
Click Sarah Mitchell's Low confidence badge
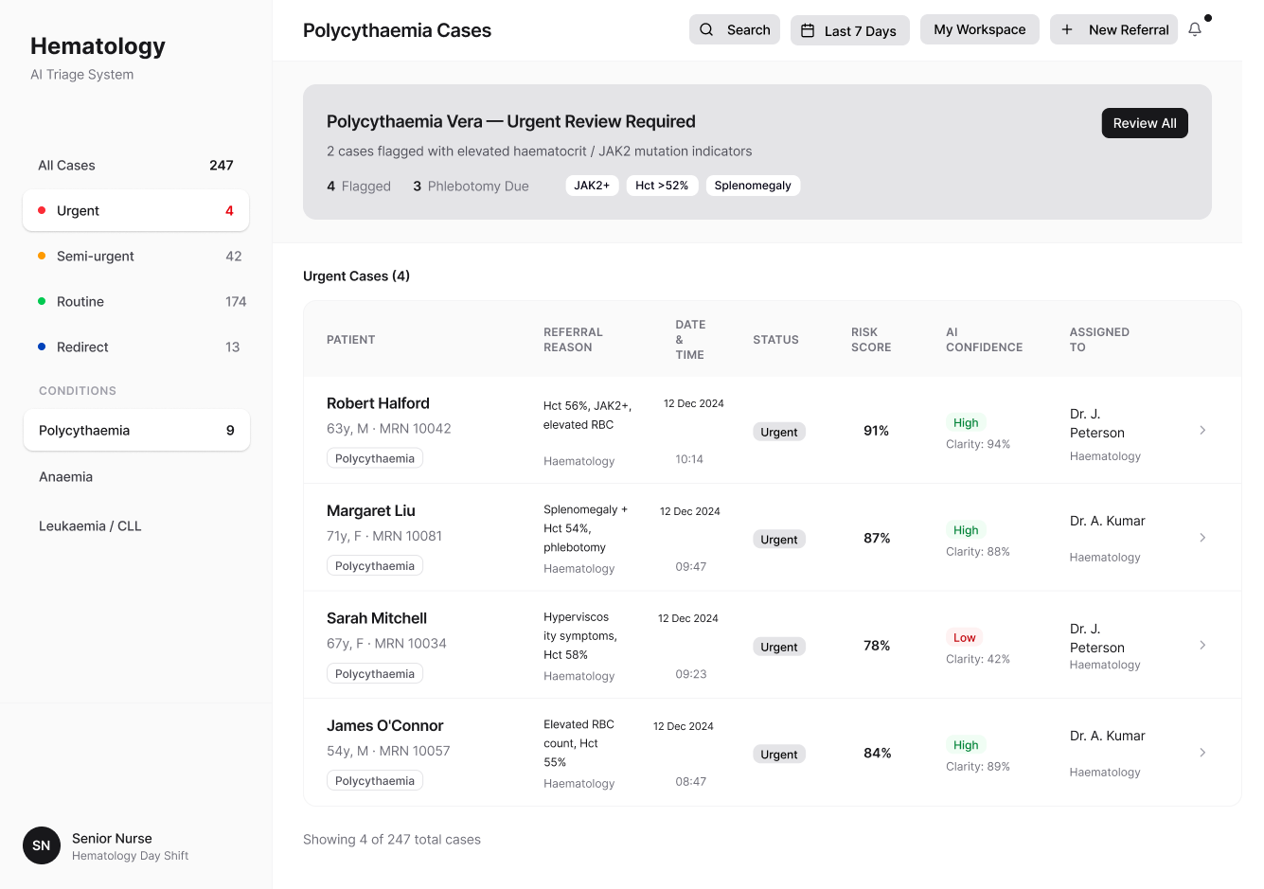(965, 637)
